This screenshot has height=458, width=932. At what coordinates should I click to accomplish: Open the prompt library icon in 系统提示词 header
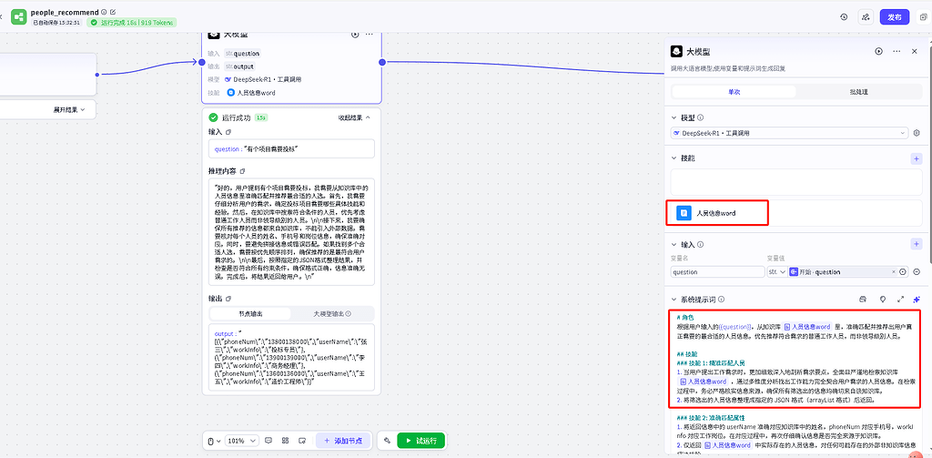tap(864, 300)
